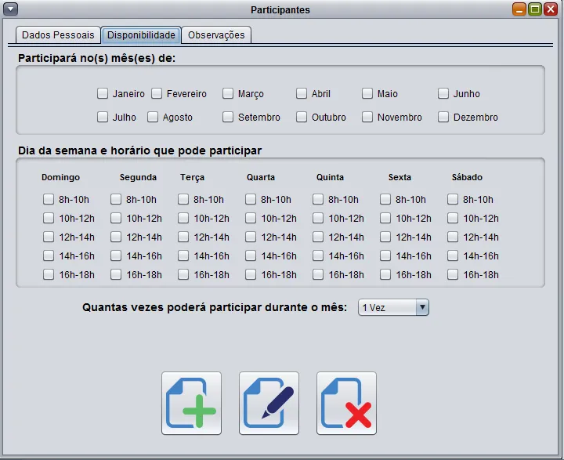Tick Terça 14h-16h time slot
Screen dimensions: 564x460
coord(183,255)
